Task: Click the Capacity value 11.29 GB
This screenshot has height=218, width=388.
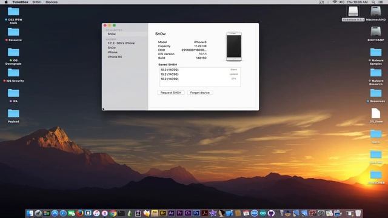Action: click(200, 46)
